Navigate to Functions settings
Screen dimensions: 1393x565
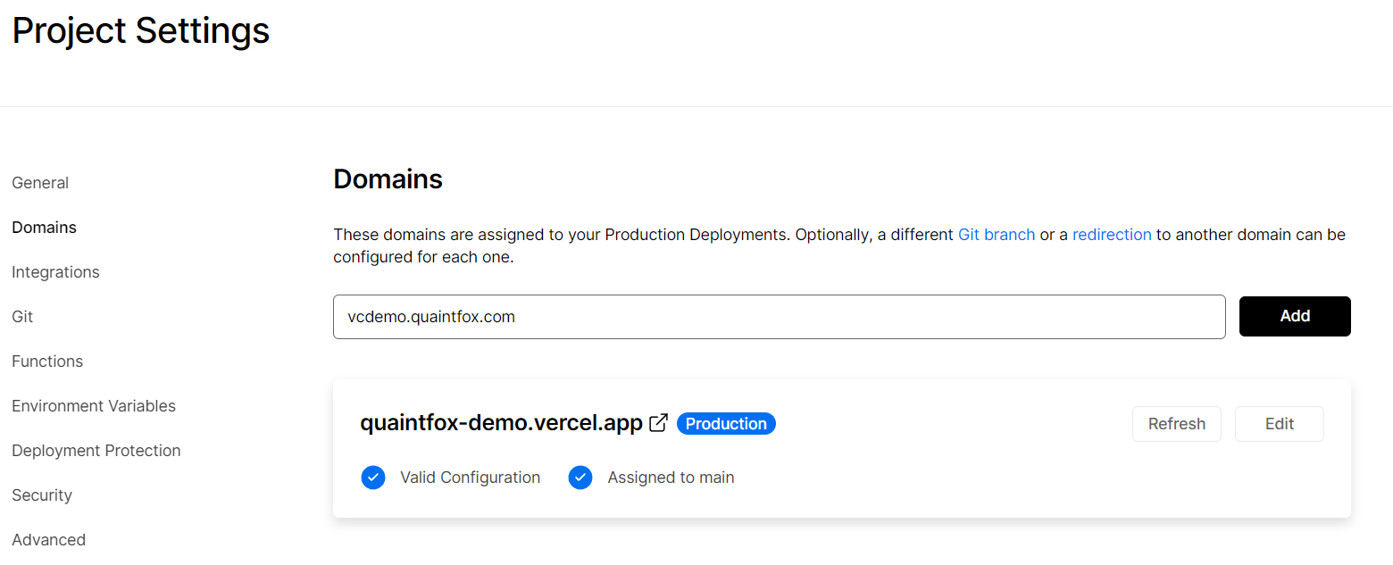click(x=47, y=361)
